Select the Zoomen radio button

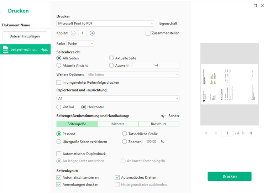tap(125, 142)
